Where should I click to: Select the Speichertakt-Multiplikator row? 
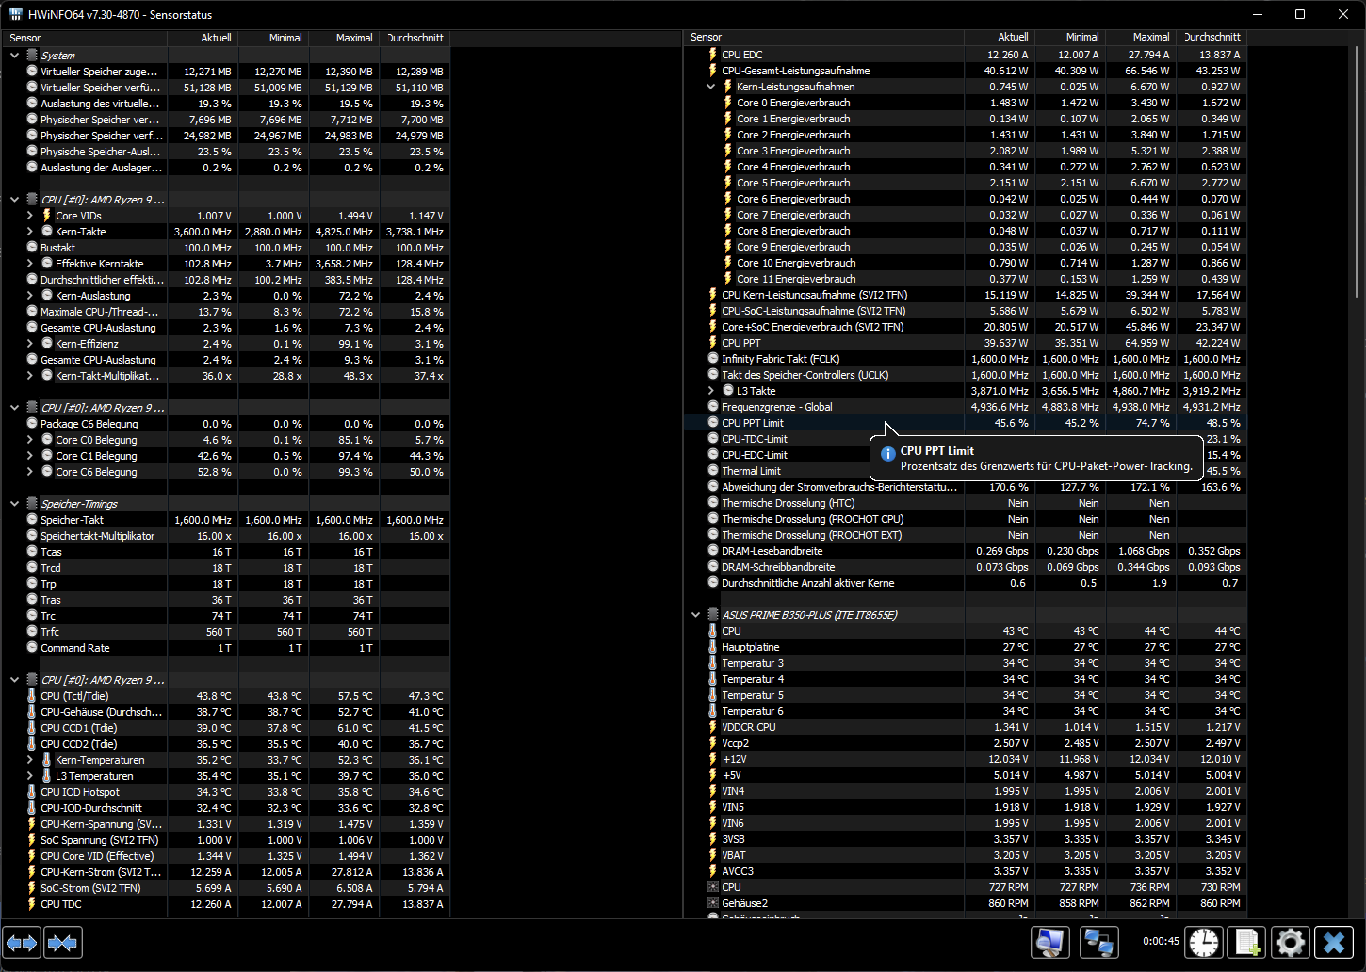(226, 536)
